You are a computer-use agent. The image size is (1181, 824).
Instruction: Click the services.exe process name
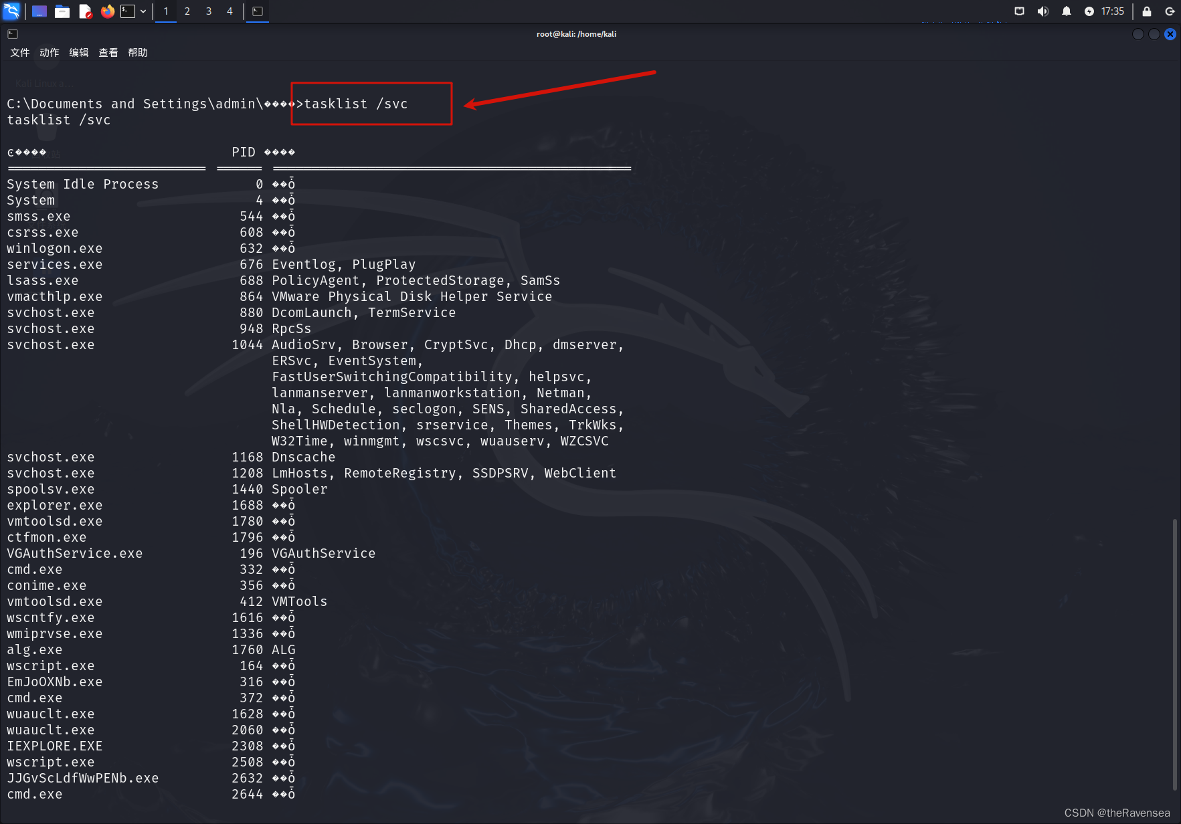click(x=55, y=264)
